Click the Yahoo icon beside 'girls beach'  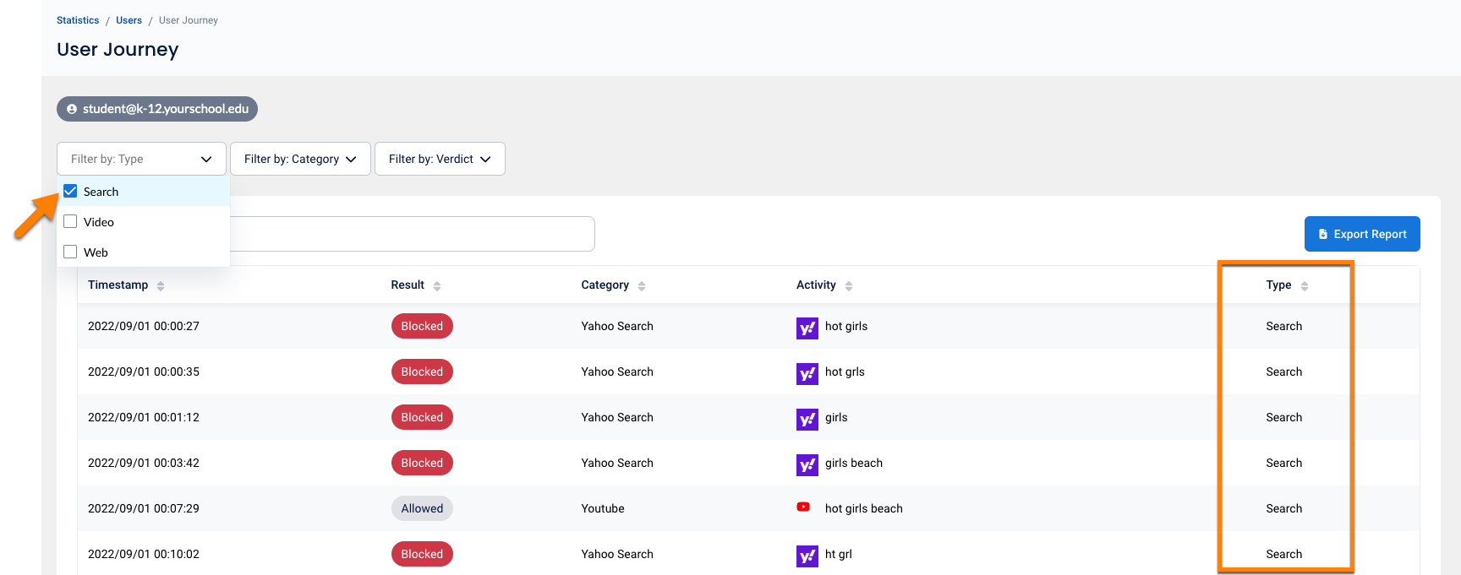click(807, 464)
